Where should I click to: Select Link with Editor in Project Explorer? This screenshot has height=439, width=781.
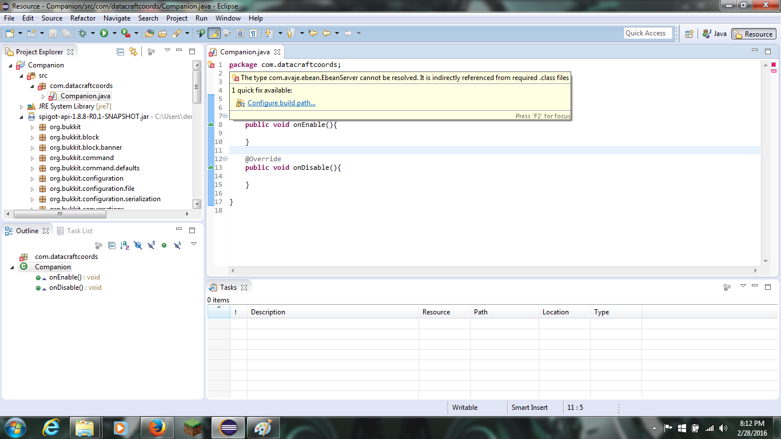tap(132, 51)
